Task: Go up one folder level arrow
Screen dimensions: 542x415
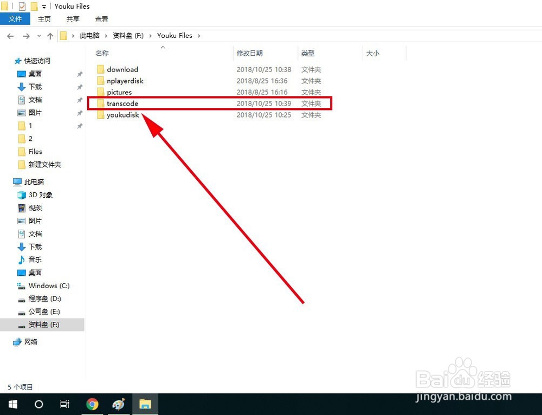Action: click(x=50, y=36)
